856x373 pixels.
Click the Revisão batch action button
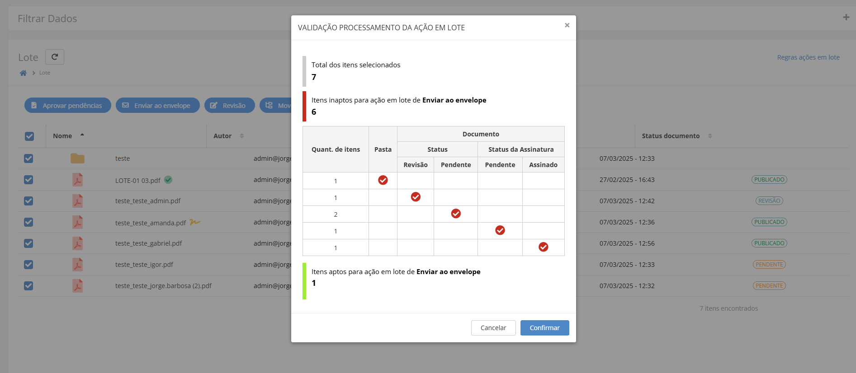[x=230, y=105]
